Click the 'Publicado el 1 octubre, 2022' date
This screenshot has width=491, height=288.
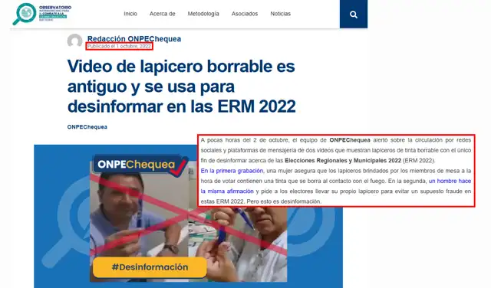(119, 46)
